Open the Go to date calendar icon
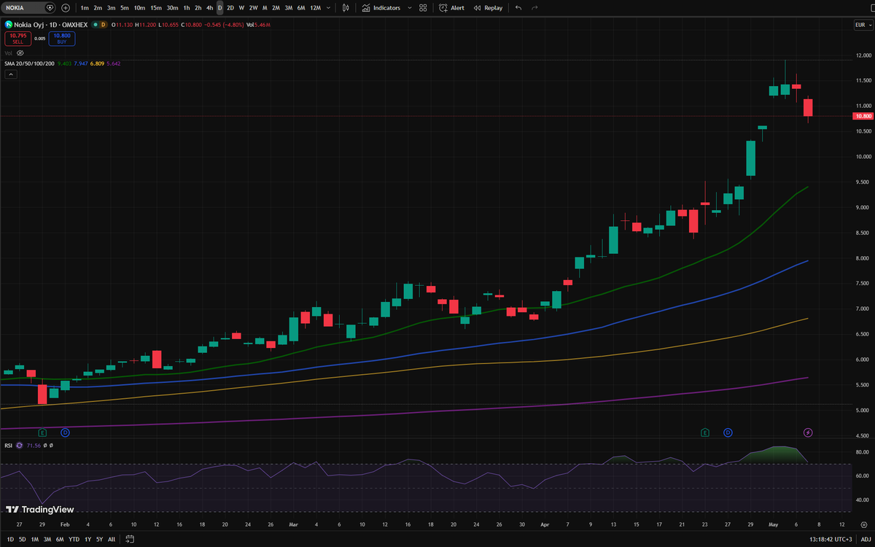The image size is (875, 547). click(130, 539)
